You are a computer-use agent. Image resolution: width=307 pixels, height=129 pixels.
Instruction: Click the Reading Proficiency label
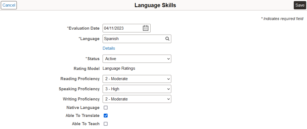coord(80,79)
